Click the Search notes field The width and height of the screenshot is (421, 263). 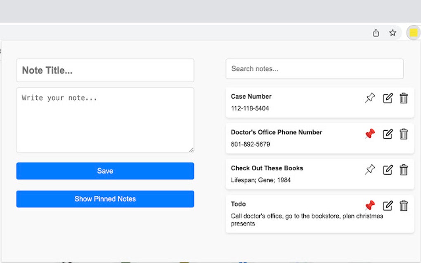pyautogui.click(x=314, y=69)
